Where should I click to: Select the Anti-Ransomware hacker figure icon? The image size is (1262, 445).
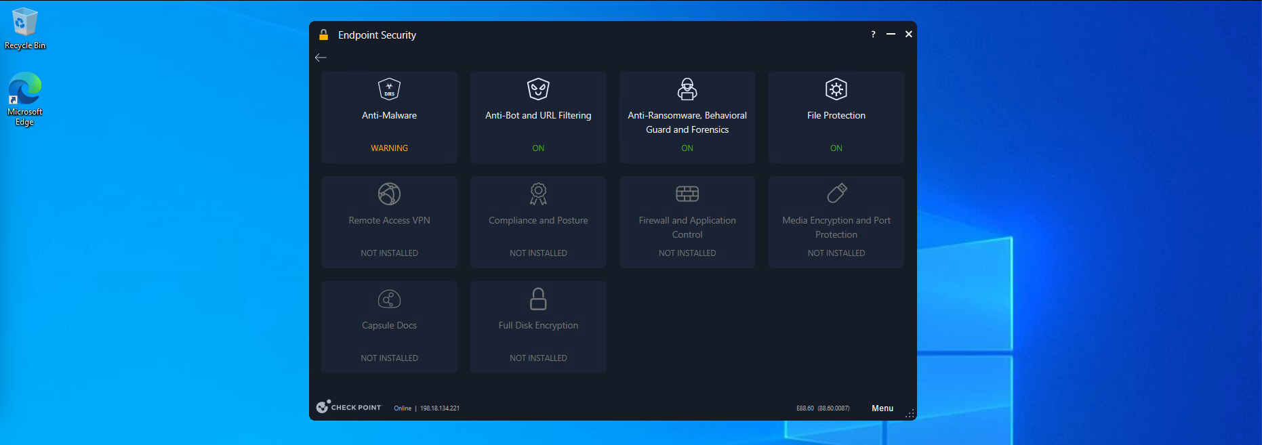[687, 89]
